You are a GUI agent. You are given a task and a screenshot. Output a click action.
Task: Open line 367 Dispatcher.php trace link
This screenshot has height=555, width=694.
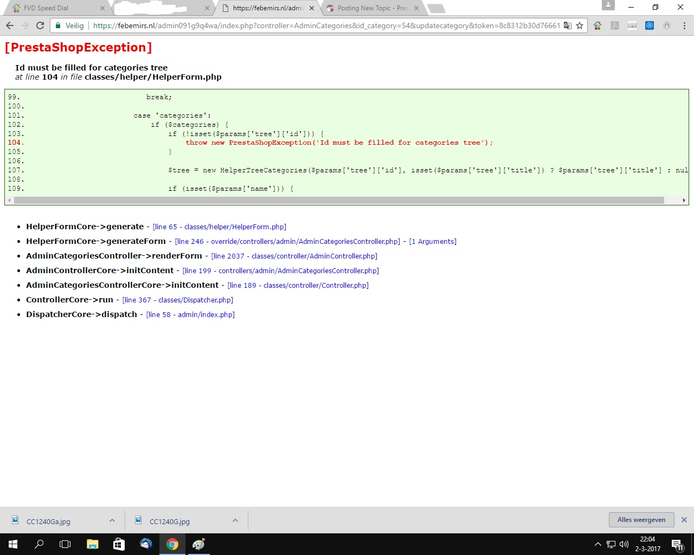pos(178,300)
